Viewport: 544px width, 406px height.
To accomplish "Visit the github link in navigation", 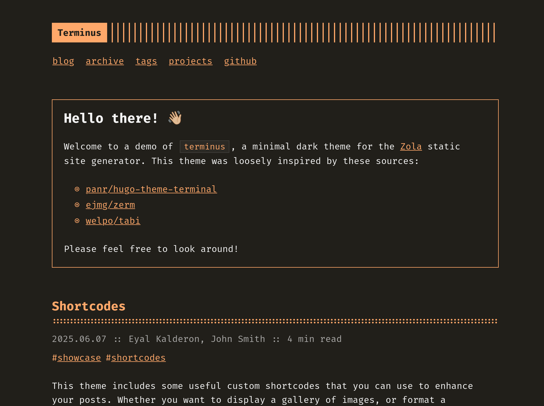I will click(240, 61).
